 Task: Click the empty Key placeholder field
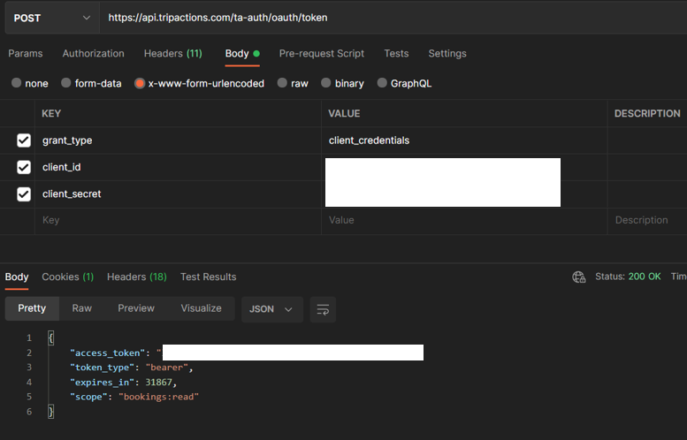[178, 220]
